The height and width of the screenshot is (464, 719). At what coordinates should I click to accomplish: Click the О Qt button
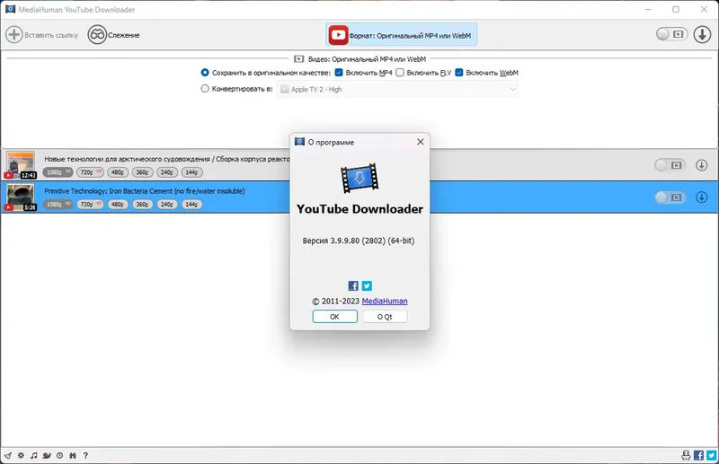385,317
